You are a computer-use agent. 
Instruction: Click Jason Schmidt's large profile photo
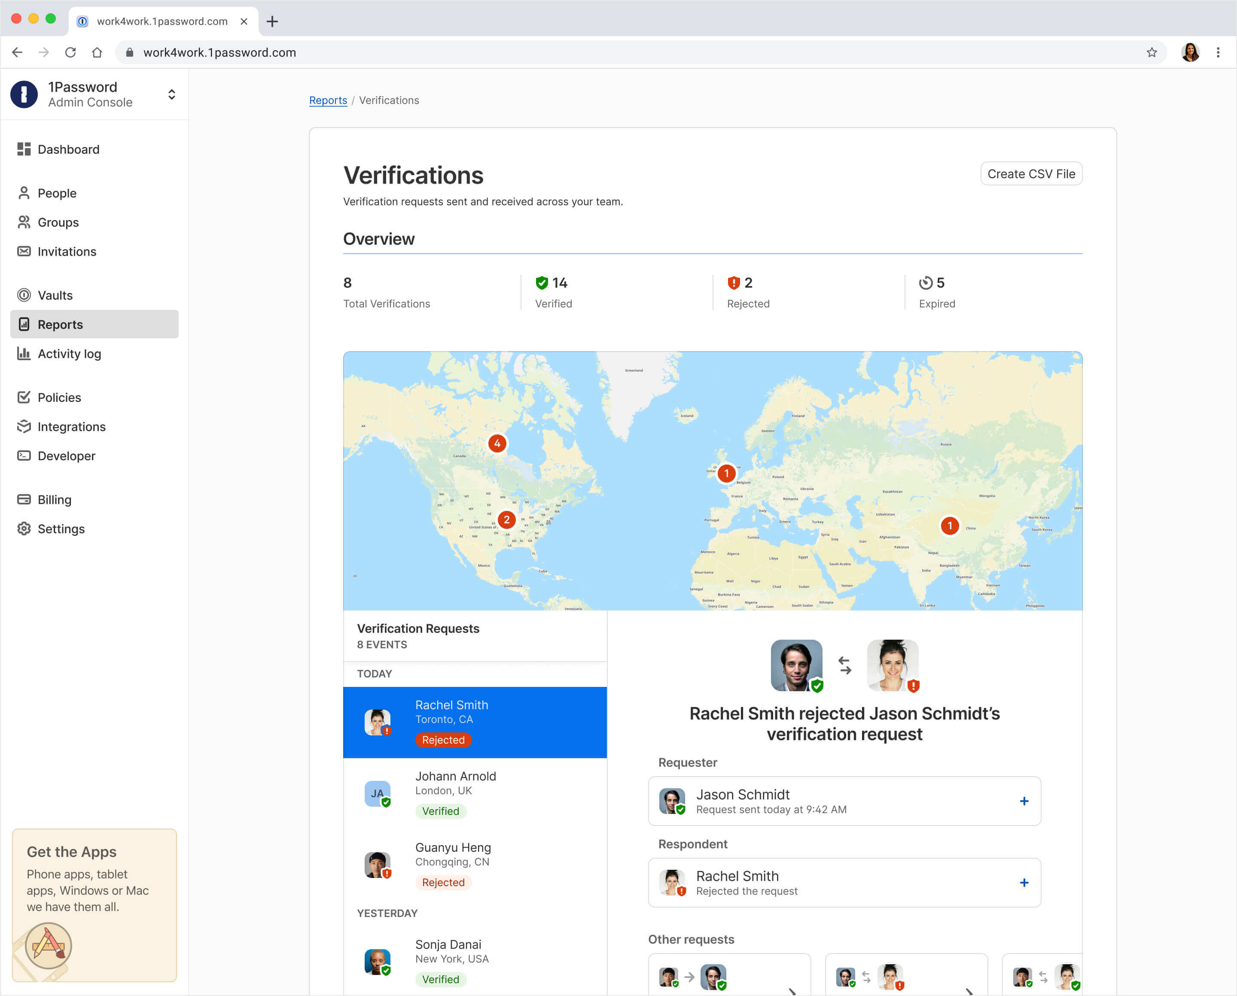pos(796,665)
